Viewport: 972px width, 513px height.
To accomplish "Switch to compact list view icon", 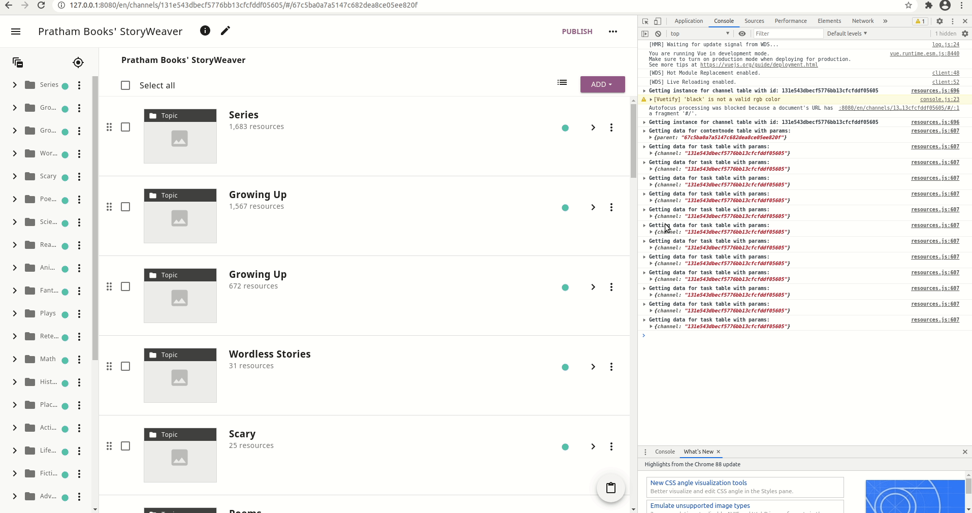I will 562,82.
